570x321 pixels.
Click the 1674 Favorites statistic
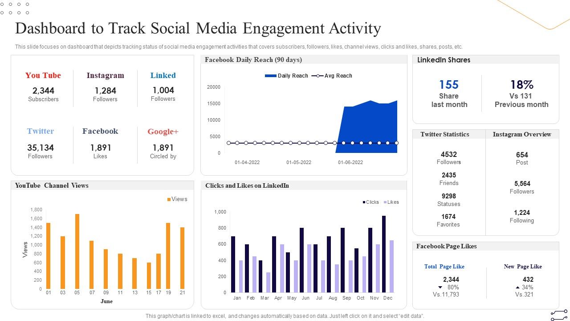click(448, 217)
